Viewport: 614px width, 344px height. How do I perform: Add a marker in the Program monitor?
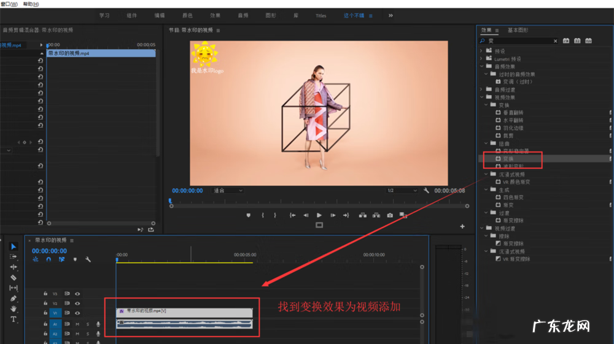249,215
